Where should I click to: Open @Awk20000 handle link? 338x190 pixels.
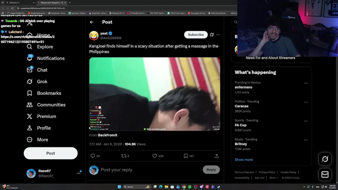click(x=111, y=38)
